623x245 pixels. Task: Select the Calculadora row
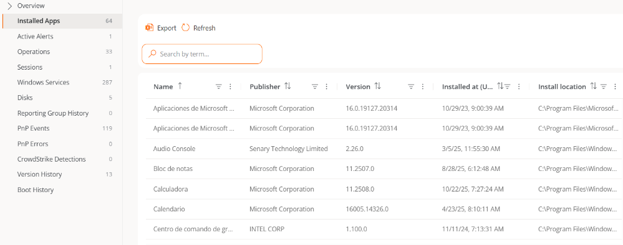click(x=384, y=189)
